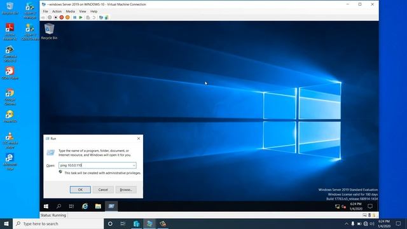Image resolution: width=407 pixels, height=229 pixels.
Task: Open File Explorer from the VM taskbar
Action: 98,206
